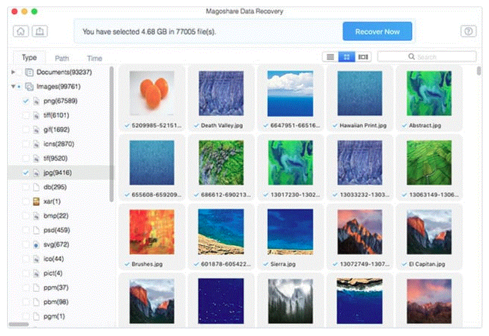Check the gif(1692) checkbox
The height and width of the screenshot is (336, 489).
tap(26, 130)
